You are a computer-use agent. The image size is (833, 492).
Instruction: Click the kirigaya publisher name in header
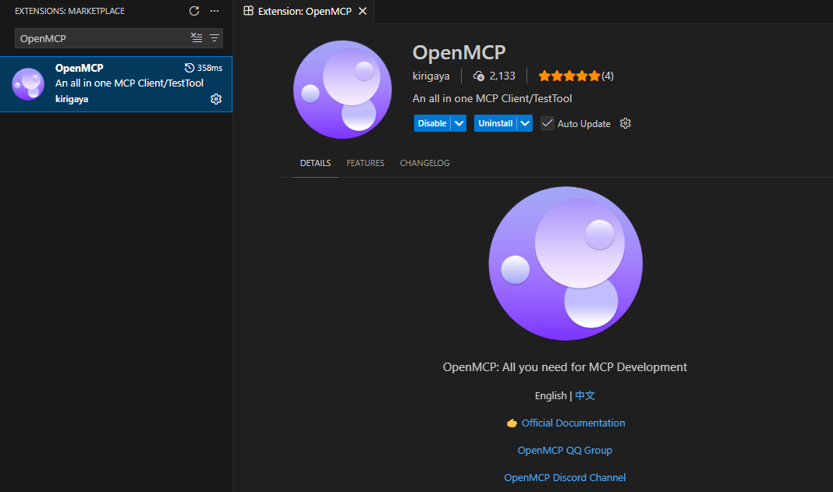tap(431, 76)
